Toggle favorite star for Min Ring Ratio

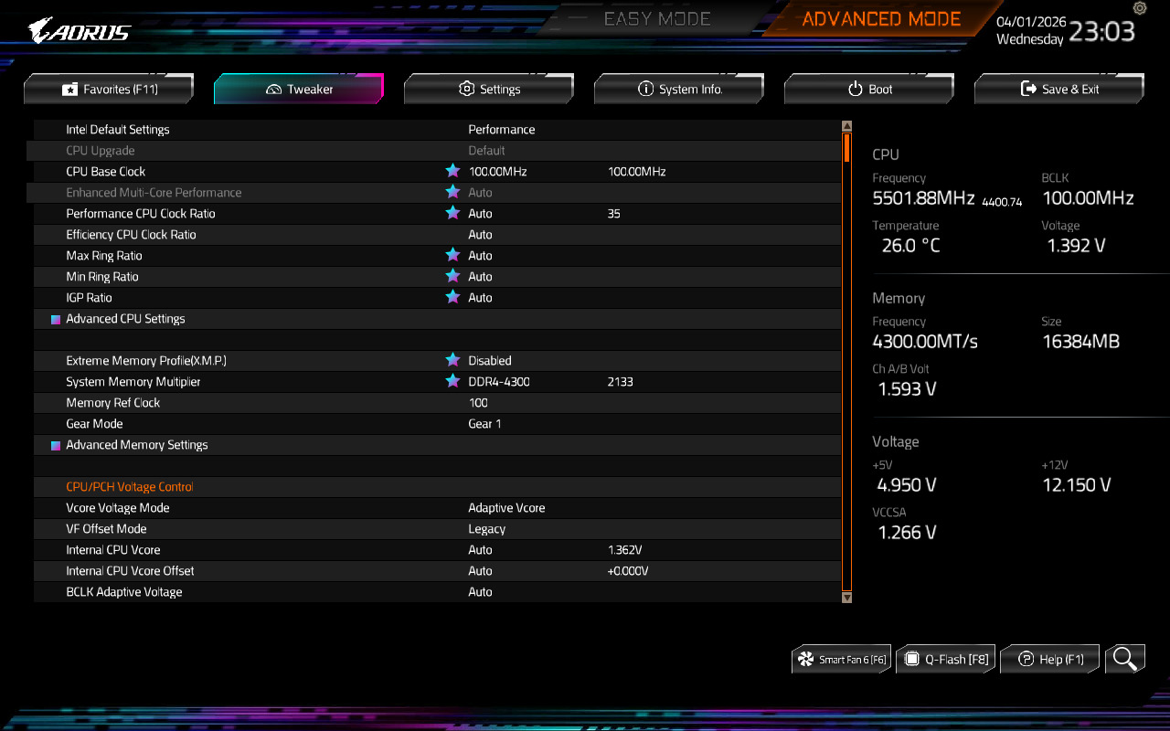tap(452, 276)
